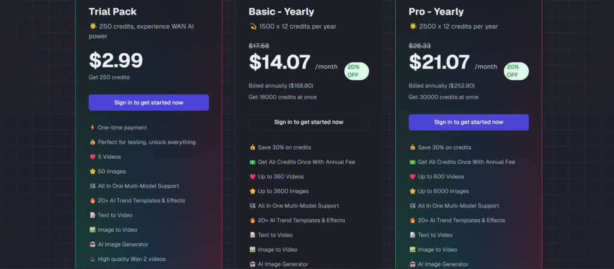Click the Pro - Yearly heading

[437, 12]
